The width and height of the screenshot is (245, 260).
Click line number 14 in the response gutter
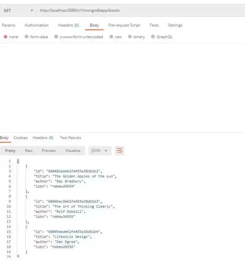[x=9, y=227]
